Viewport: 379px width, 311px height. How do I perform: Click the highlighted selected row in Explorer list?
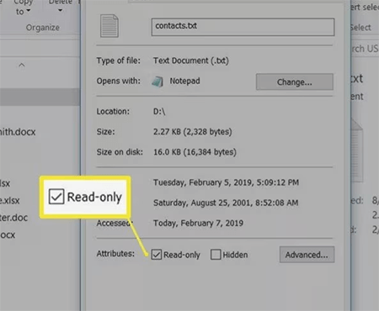40,97
